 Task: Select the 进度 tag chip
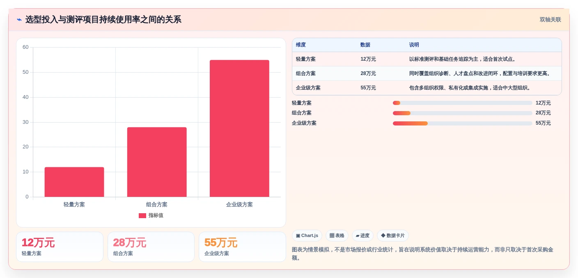point(362,236)
